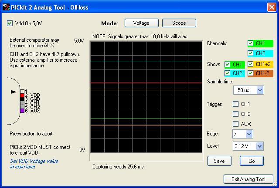This screenshot has width=279, height=188.
Task: Click the 'Set VDD Voltage value in main form' text
Action: 34,164
